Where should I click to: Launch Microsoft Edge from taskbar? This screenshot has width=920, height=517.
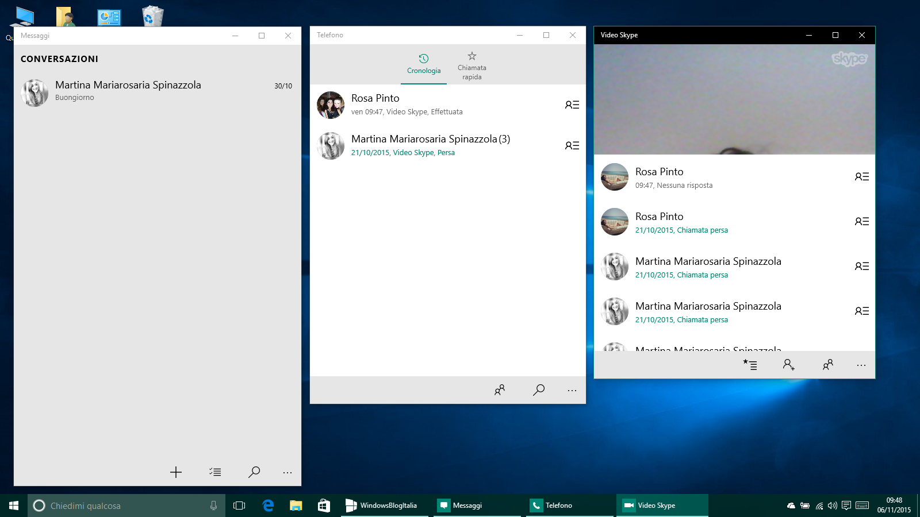268,506
